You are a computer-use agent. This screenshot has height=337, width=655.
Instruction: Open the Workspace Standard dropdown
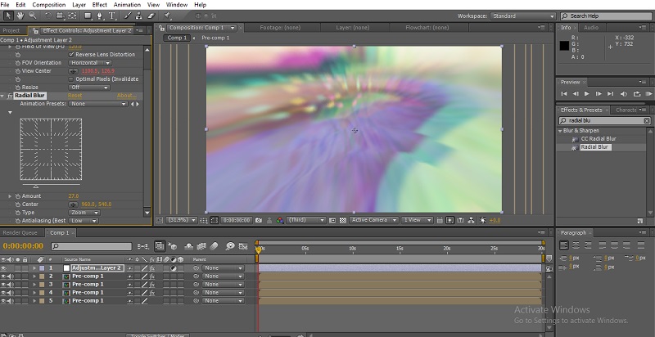(524, 16)
